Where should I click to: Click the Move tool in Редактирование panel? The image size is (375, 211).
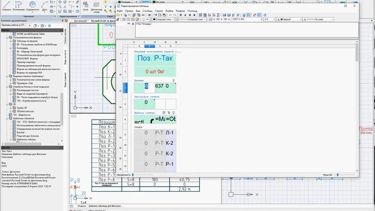point(60,2)
